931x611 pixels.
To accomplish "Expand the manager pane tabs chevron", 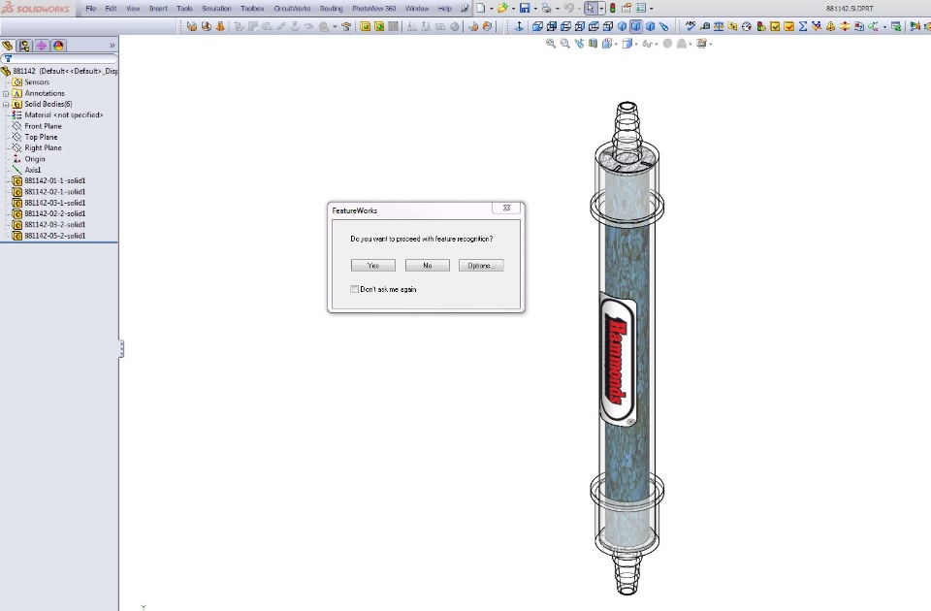I will (x=112, y=46).
